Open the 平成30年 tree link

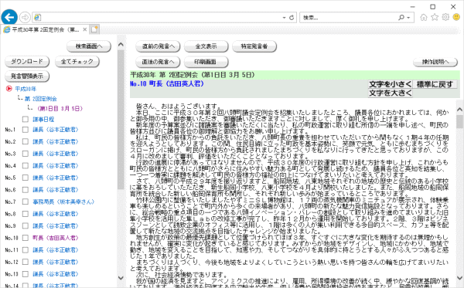26,89
